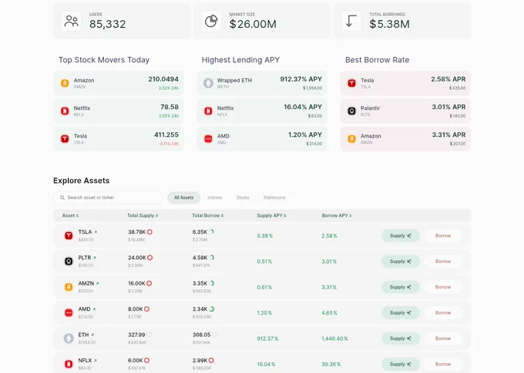Click the 3.01% APR Palantir value

[x=448, y=107]
